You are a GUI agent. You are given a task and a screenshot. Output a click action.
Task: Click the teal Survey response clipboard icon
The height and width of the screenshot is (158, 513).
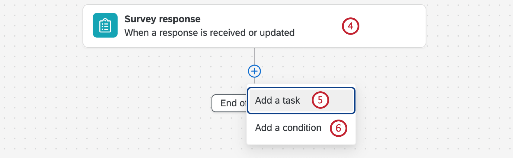tap(105, 25)
